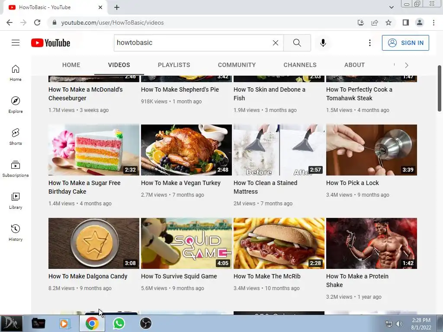The image size is (443, 332).
Task: Switch to the HOME channel tab
Action: pyautogui.click(x=71, y=65)
